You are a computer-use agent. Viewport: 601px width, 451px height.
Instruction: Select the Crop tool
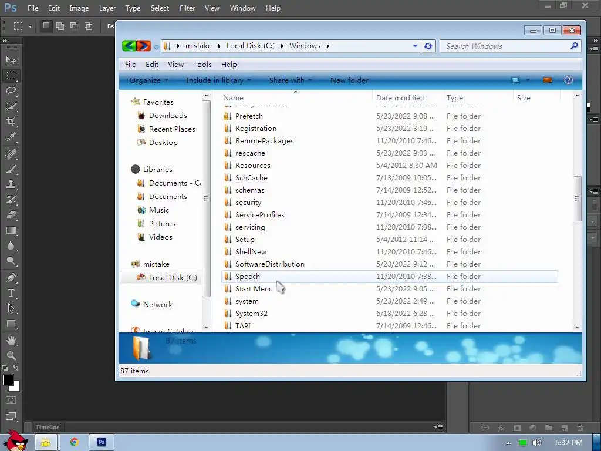click(x=11, y=122)
